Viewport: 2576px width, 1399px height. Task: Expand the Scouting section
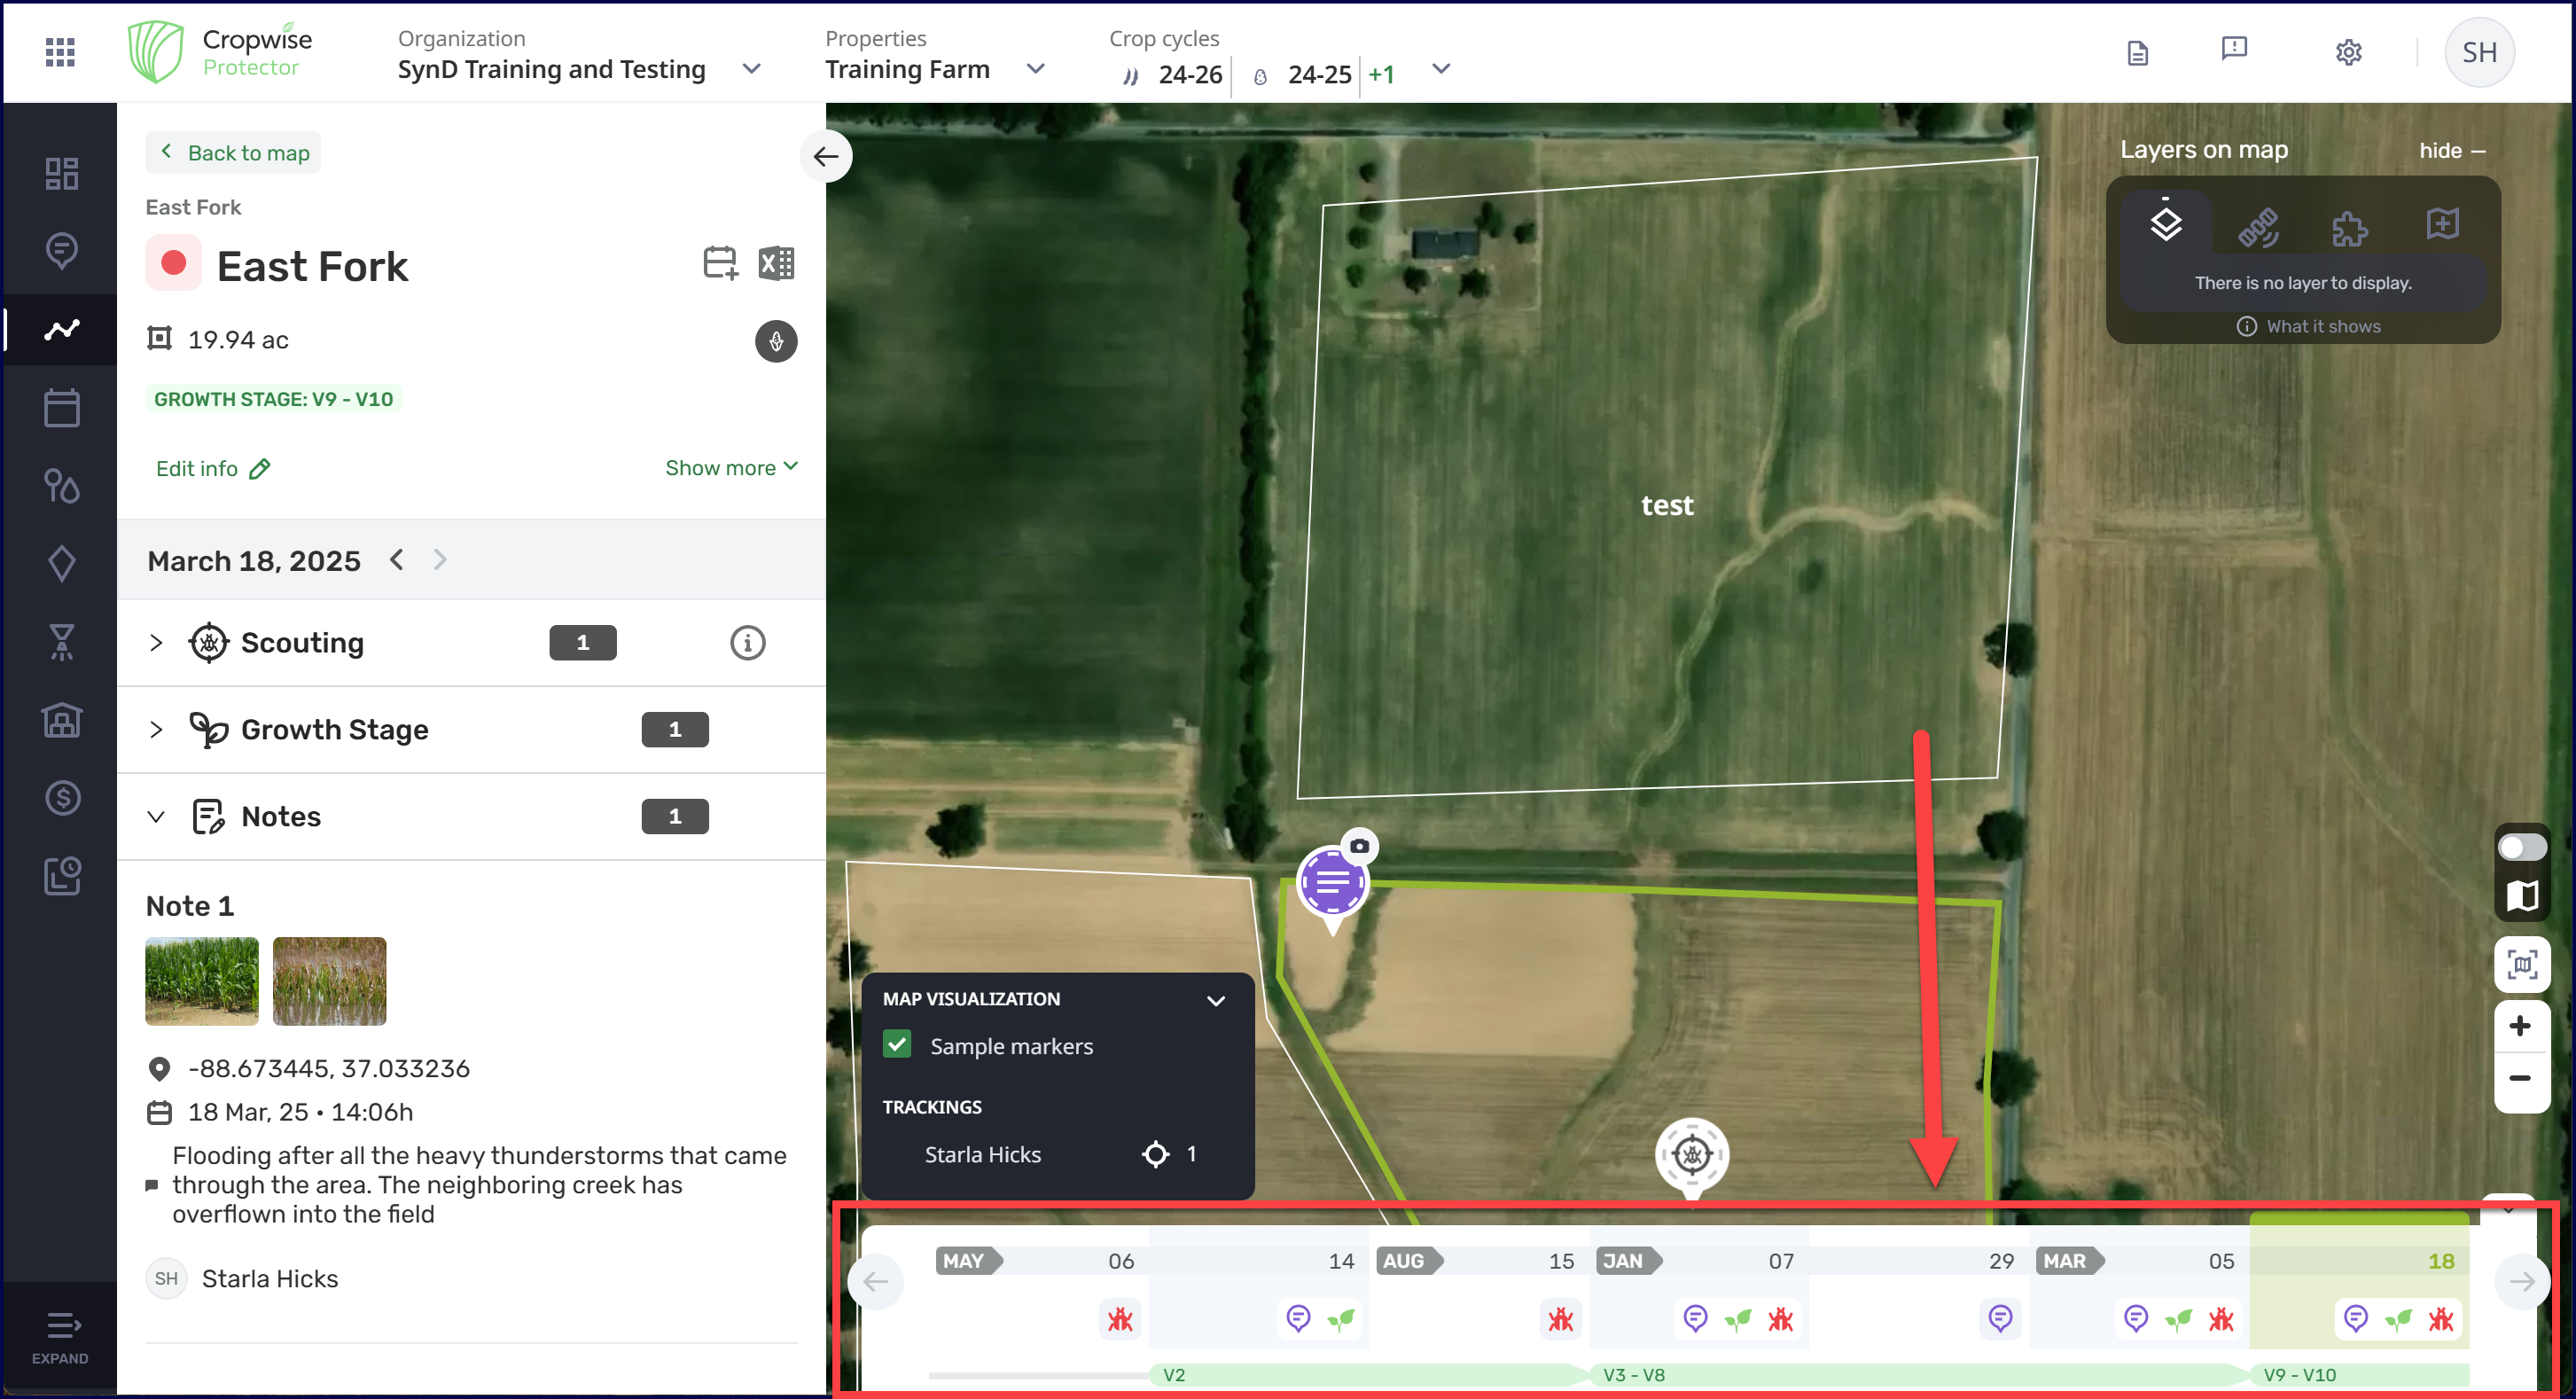[156, 643]
